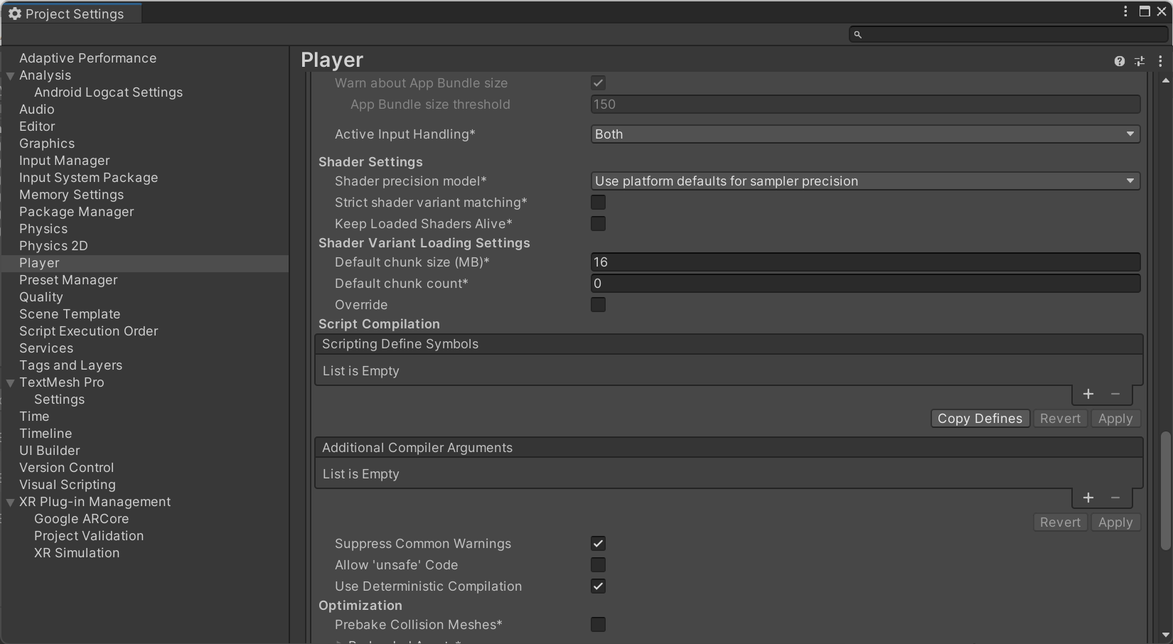Click minus button under Scripting Define Symbols
Image resolution: width=1173 pixels, height=644 pixels.
click(x=1115, y=394)
